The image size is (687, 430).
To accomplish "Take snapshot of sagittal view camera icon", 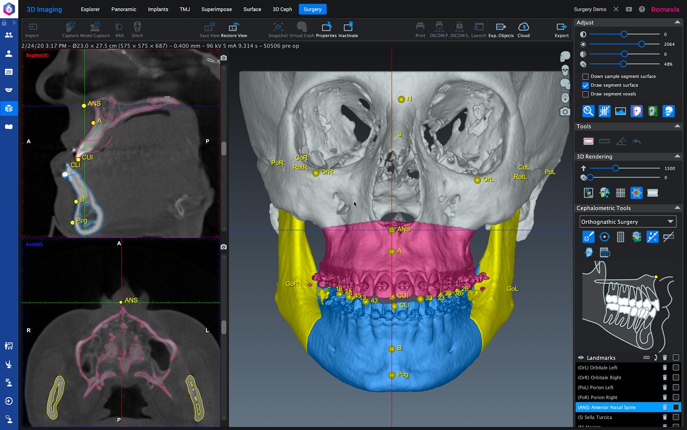I will 224,58.
